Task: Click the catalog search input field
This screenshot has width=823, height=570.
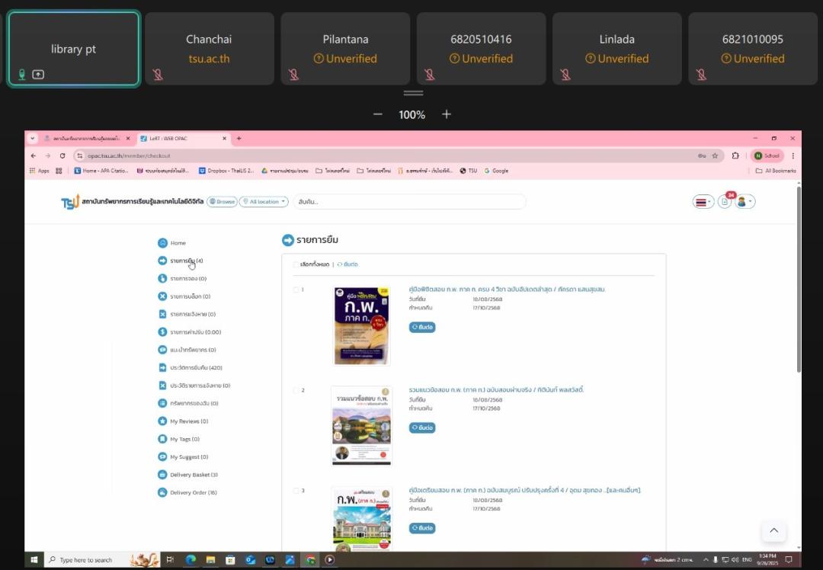Action: (x=409, y=202)
